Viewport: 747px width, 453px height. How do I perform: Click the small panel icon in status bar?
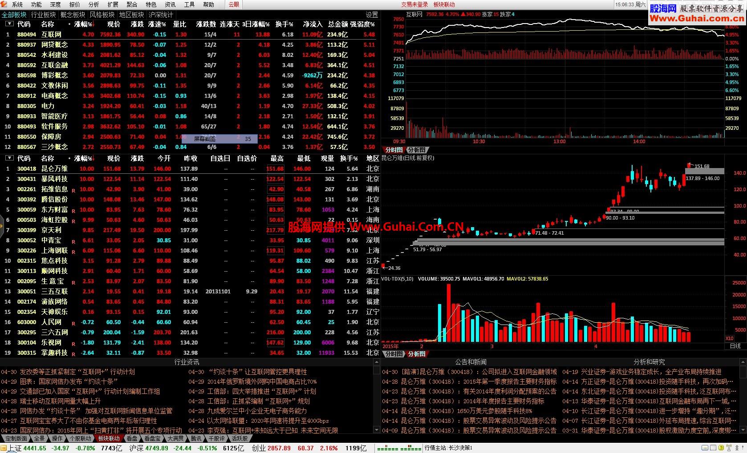[705, 448]
